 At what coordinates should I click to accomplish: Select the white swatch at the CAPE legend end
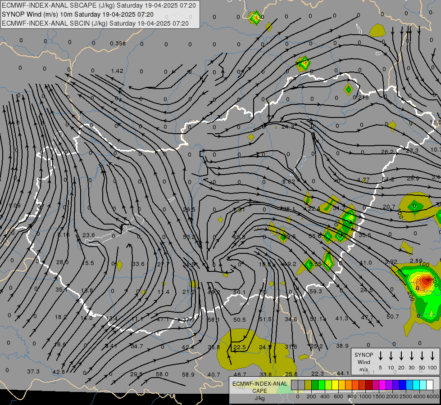click(x=430, y=385)
